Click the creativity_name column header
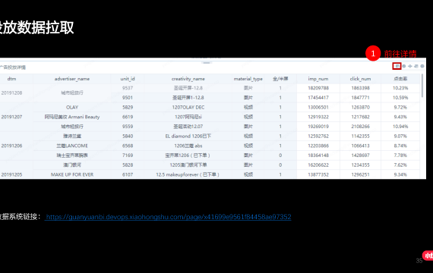433x273 pixels. [x=188, y=79]
